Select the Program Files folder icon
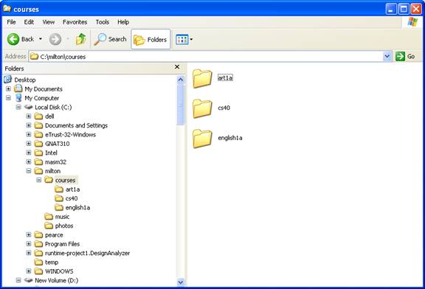The image size is (425, 289). click(39, 244)
